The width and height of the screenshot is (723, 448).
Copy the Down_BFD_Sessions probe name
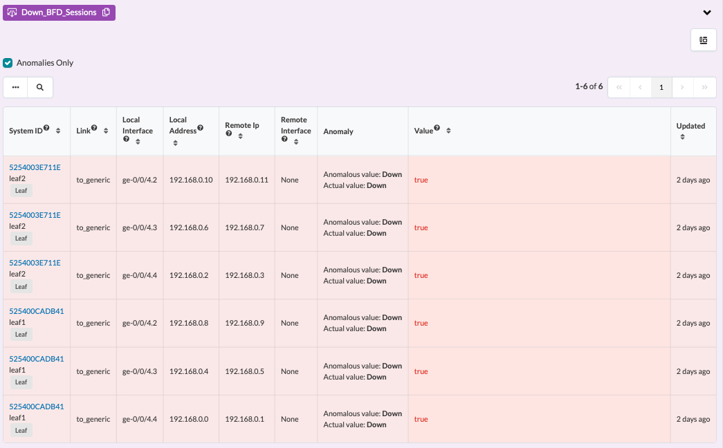(x=106, y=12)
